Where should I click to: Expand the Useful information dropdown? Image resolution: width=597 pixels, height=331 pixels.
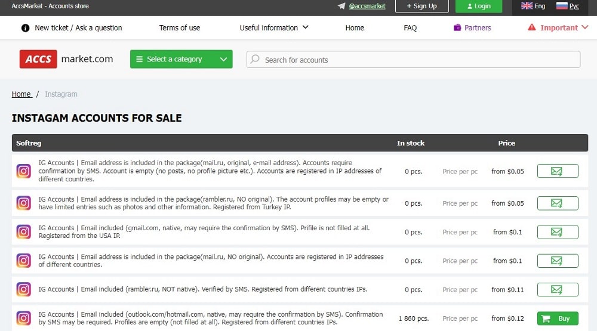tap(274, 28)
